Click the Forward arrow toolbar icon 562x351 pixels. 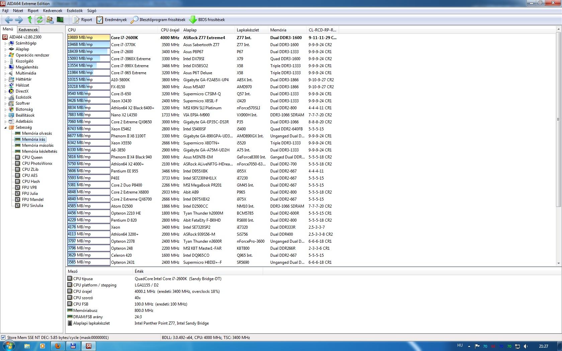[x=19, y=20]
